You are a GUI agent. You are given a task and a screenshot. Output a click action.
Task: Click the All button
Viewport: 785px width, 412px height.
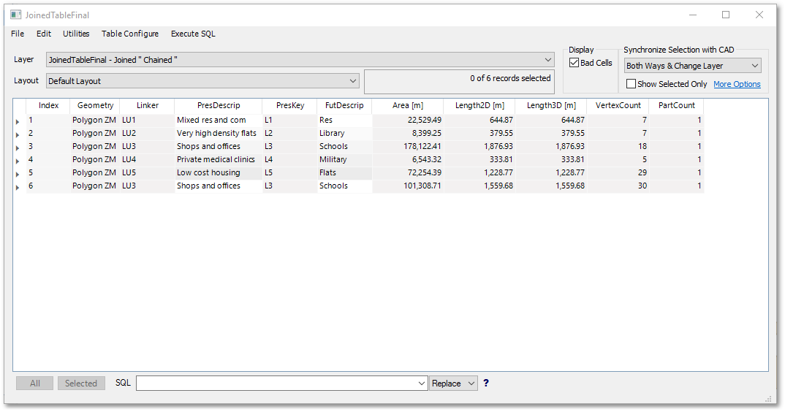point(34,384)
